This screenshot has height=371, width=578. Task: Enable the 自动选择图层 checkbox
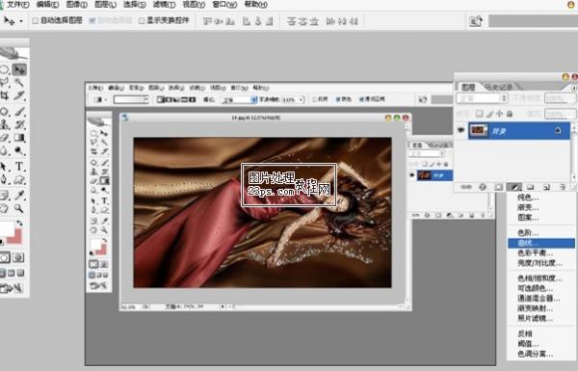click(36, 20)
